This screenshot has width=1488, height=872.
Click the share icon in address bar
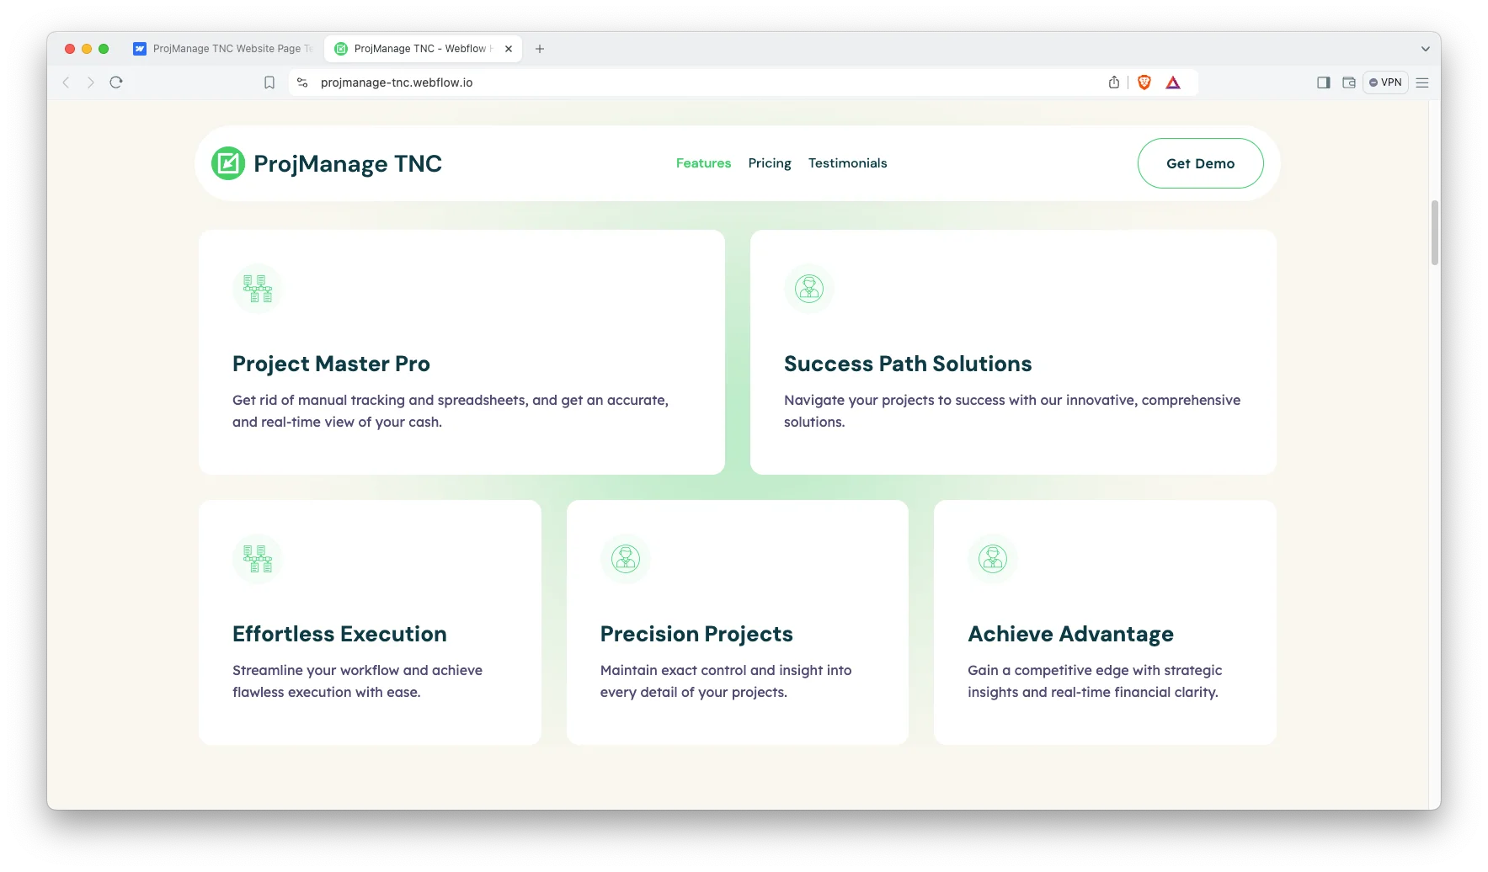(1114, 82)
